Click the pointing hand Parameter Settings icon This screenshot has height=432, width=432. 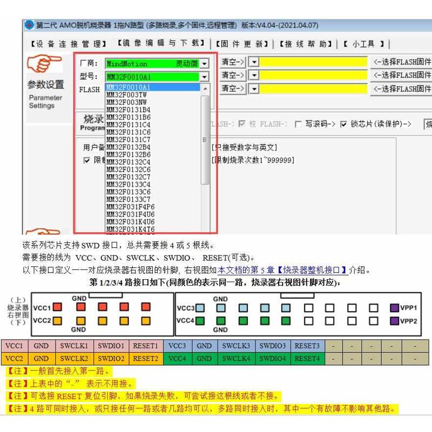(44, 63)
